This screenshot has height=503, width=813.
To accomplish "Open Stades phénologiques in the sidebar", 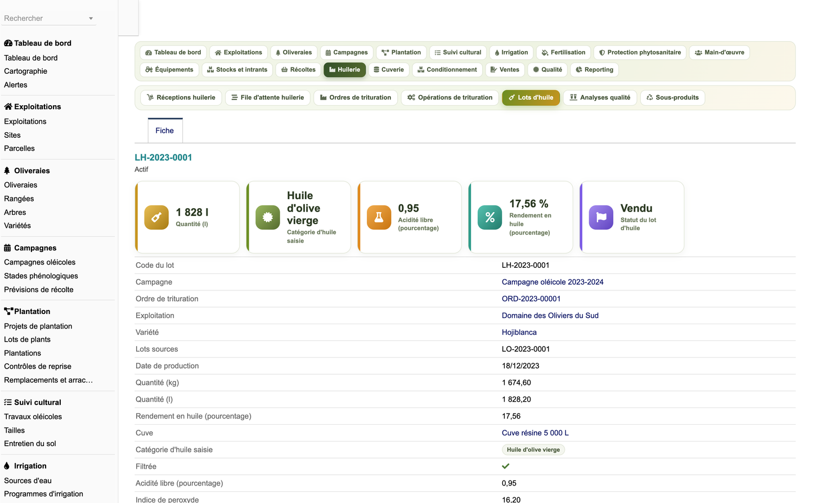I will (41, 276).
